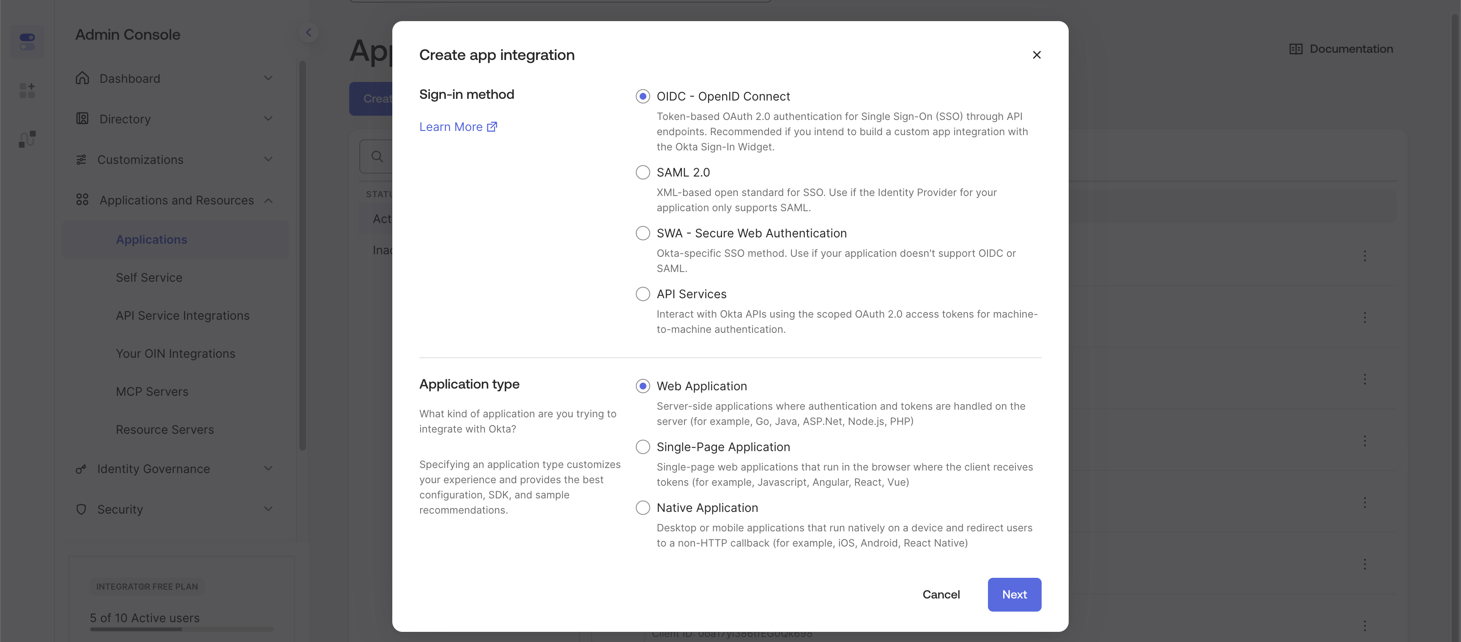Expand the Identity Governance chevron
The height and width of the screenshot is (642, 1461).
tap(268, 468)
